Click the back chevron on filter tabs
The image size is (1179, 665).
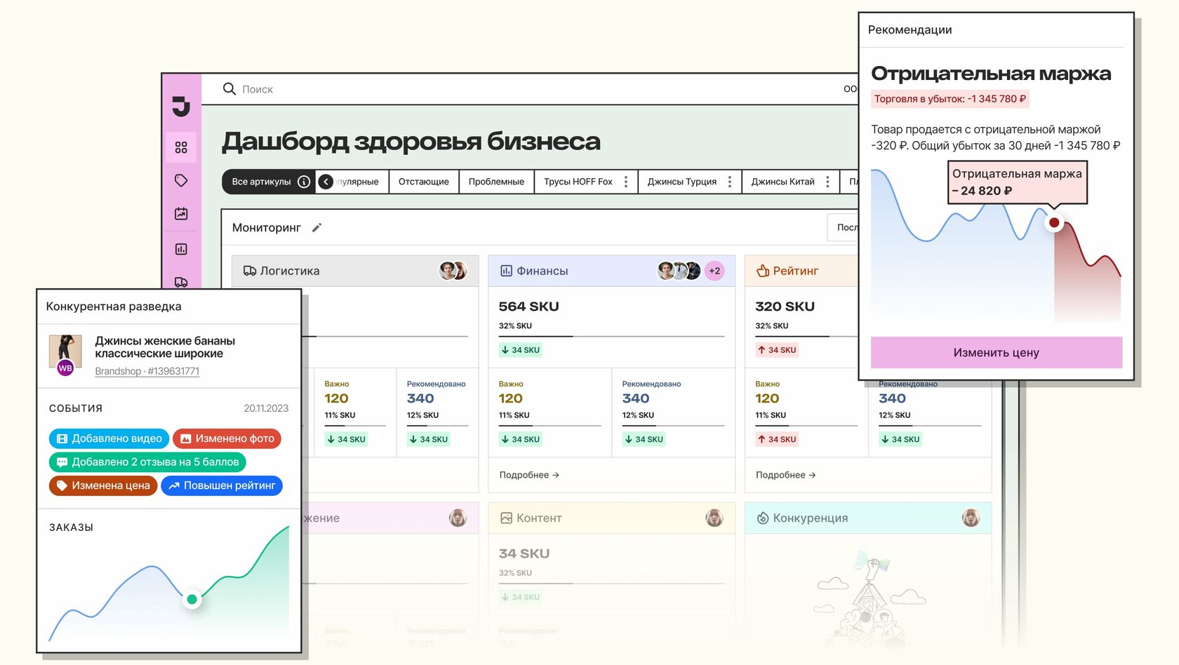(x=326, y=182)
